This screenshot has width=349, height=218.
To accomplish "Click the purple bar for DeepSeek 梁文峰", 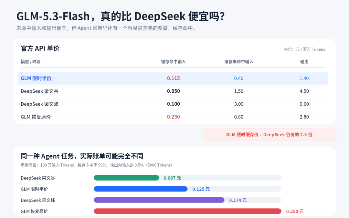I will (x=159, y=200).
